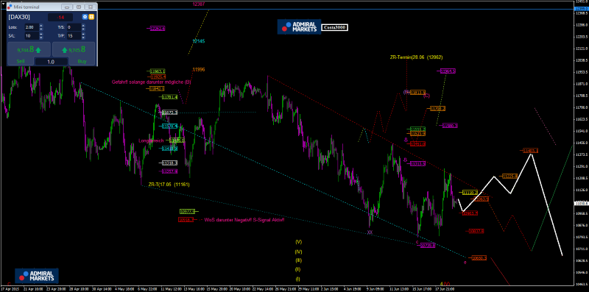Image resolution: width=589 pixels, height=292 pixels.
Task: Click the S/L input field showing 10
Action: (31, 36)
